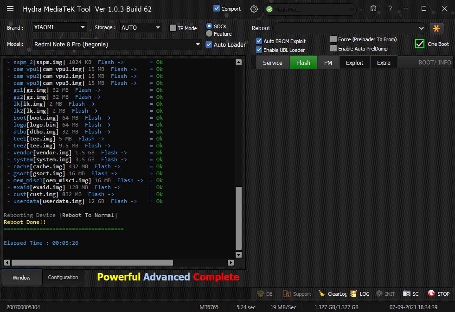
Task: Open the PM tab
Action: (328, 63)
